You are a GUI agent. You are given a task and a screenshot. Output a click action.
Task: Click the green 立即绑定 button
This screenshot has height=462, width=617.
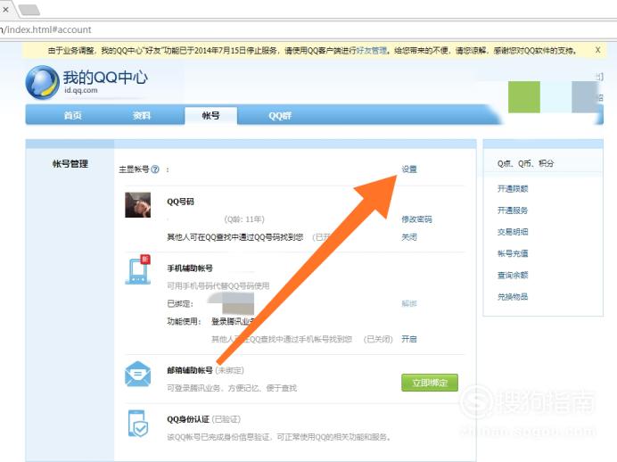tap(430, 383)
